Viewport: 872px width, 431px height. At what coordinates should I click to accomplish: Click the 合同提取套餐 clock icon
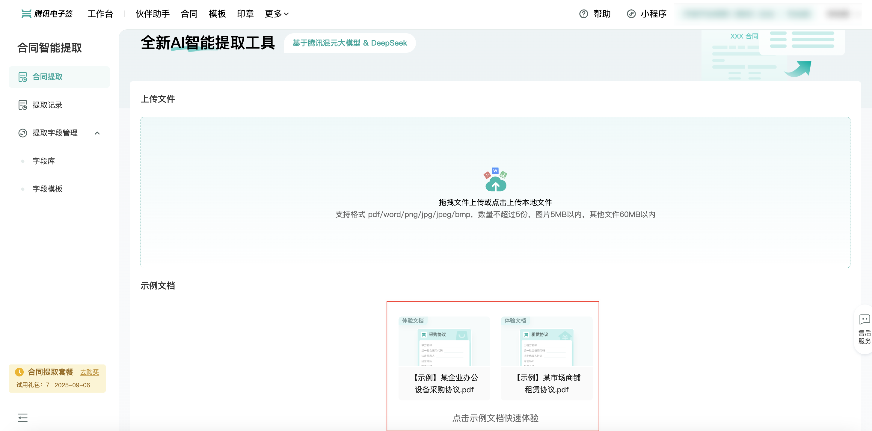point(19,372)
